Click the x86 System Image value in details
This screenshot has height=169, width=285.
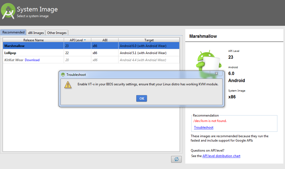232,97
